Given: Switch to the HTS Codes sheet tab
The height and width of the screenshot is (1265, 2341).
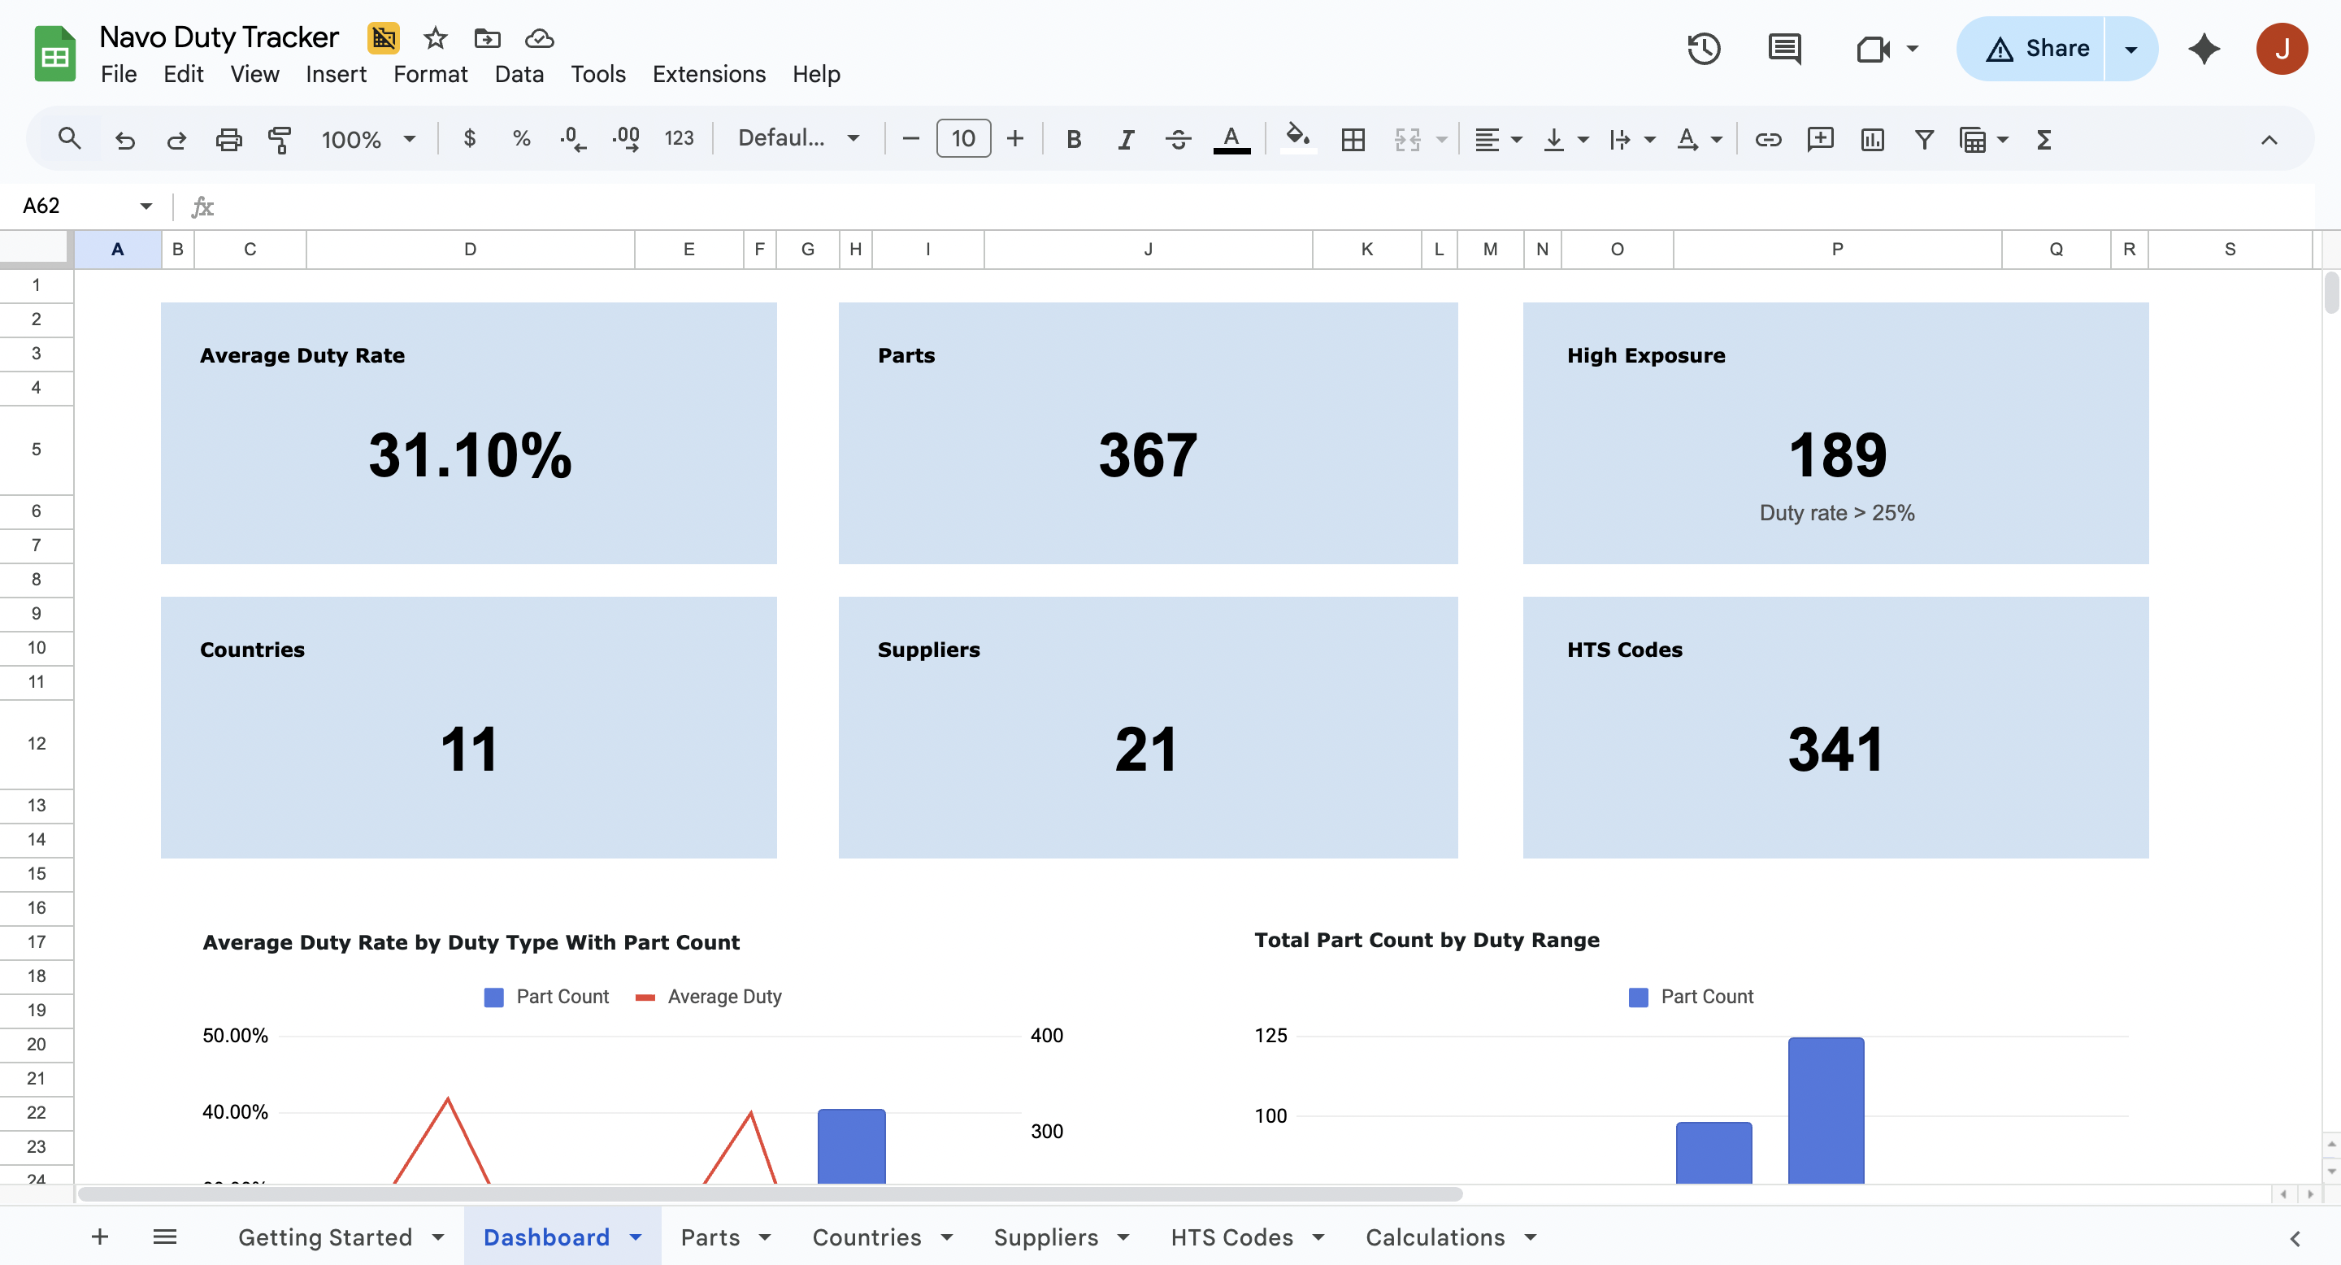Looking at the screenshot, I should click(1231, 1237).
